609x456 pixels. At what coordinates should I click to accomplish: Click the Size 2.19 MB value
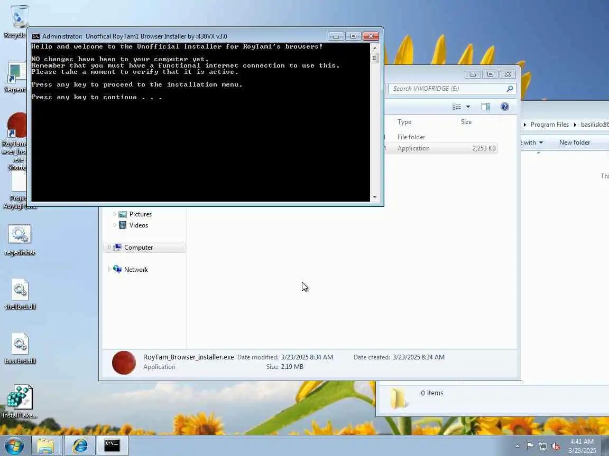click(x=292, y=366)
